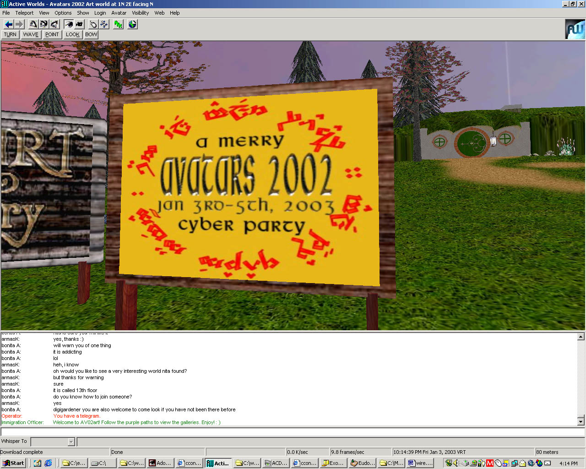Click the chat message input field

(292, 432)
